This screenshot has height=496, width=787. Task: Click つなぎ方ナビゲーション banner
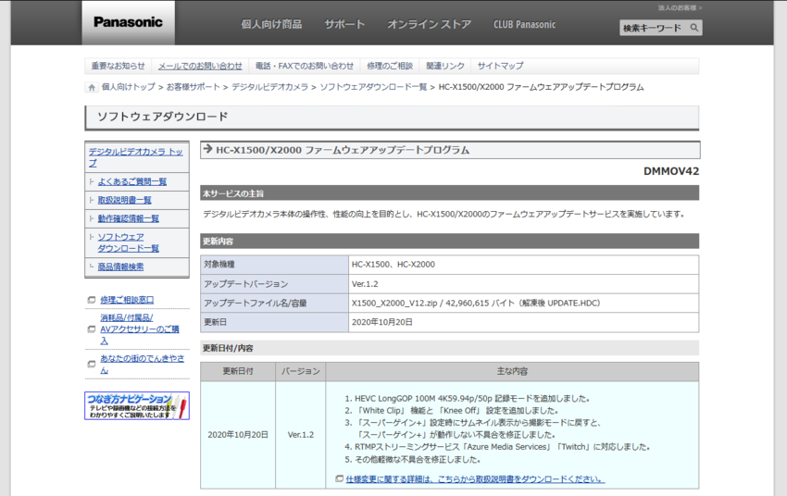[137, 405]
